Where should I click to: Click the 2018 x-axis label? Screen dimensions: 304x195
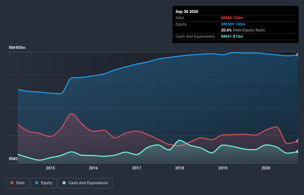(180, 168)
